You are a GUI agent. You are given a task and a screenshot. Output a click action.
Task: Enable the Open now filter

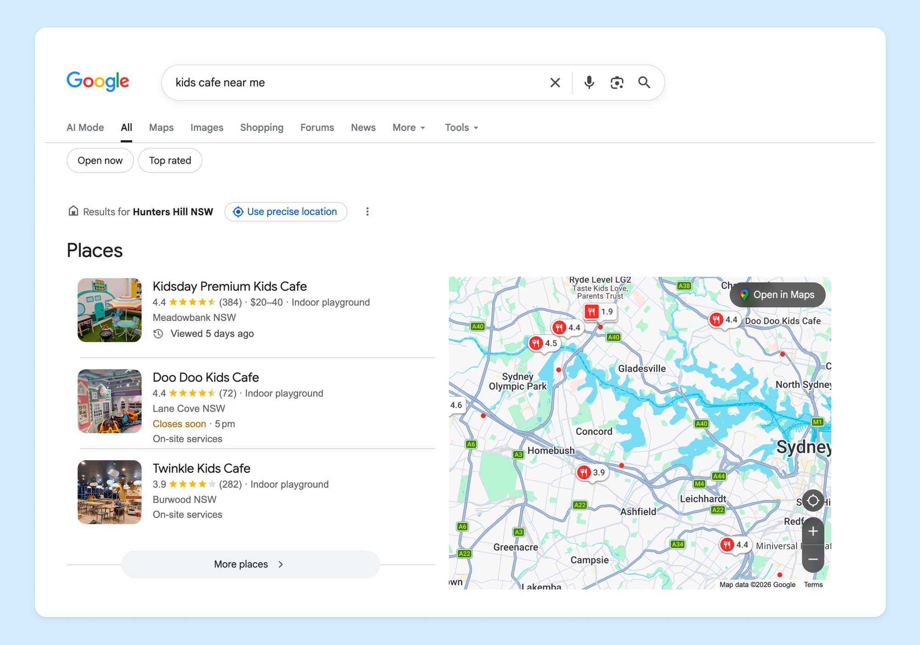100,160
